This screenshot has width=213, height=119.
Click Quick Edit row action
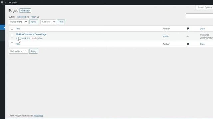click(x=26, y=38)
